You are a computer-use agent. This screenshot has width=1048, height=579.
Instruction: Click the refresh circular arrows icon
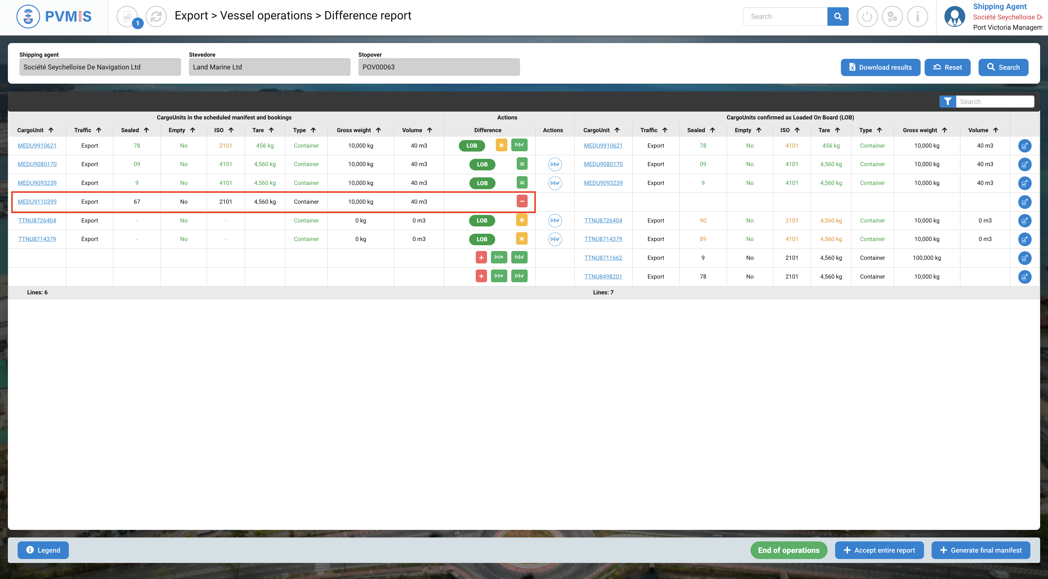click(x=156, y=17)
